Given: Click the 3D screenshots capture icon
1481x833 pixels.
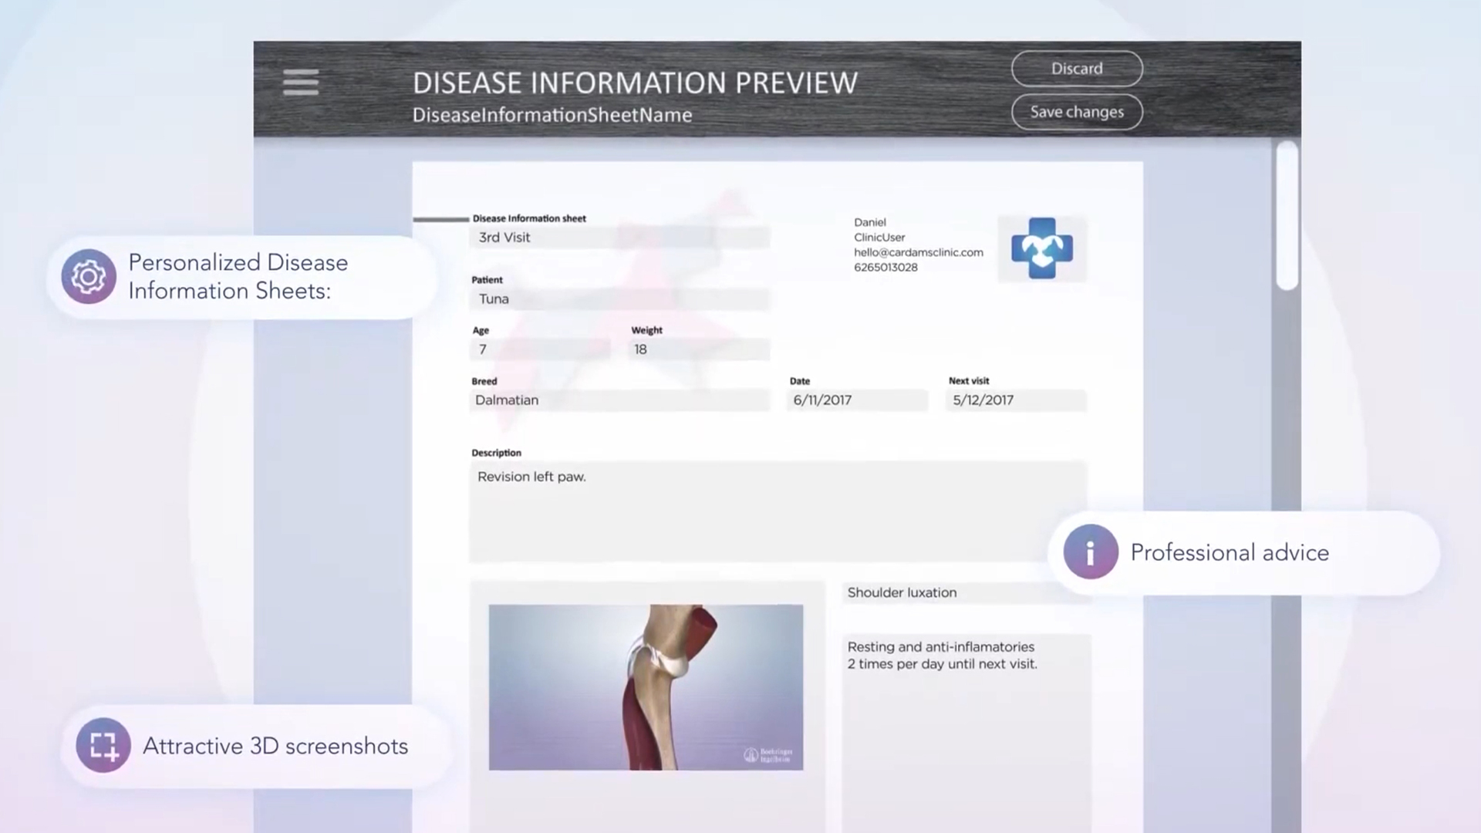Looking at the screenshot, I should point(103,745).
